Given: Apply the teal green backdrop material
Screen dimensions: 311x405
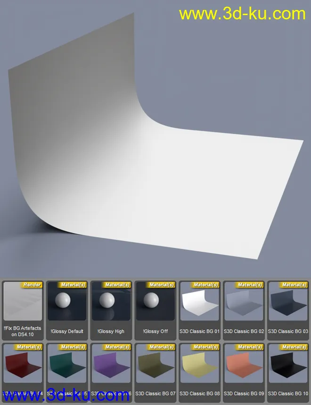Looking at the screenshot, I should point(67,367).
